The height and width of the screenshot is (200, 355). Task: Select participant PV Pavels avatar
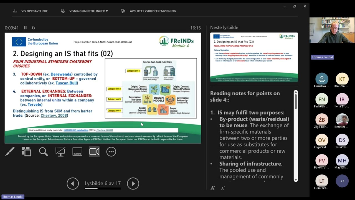point(322,161)
